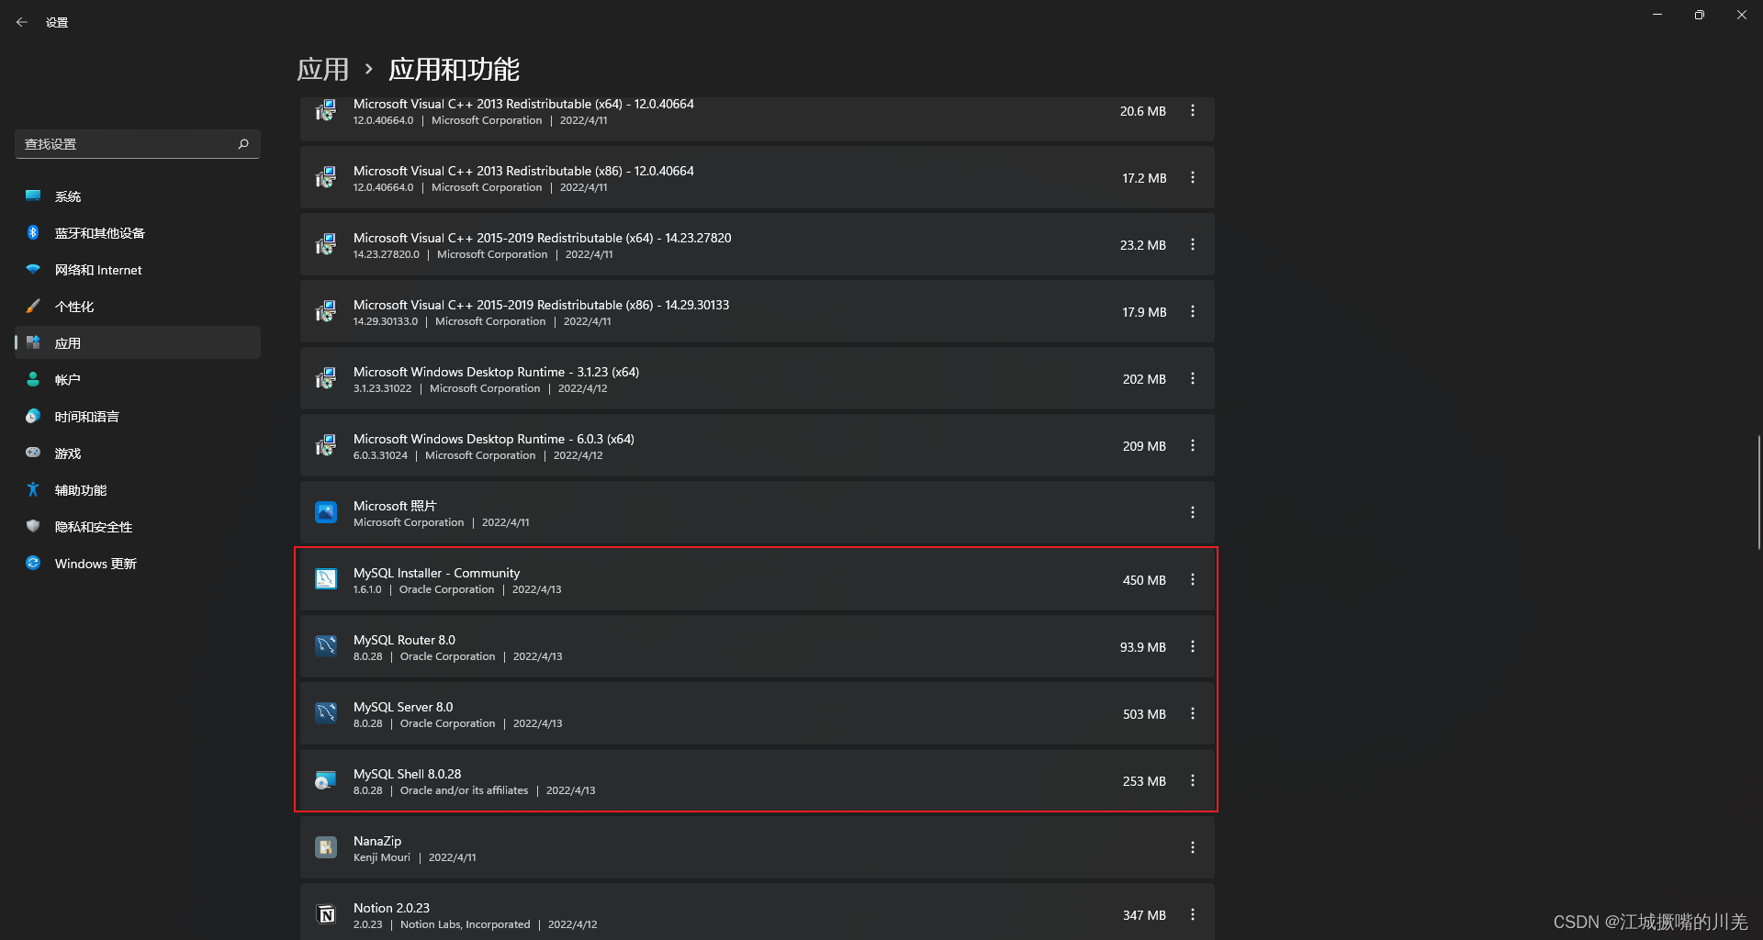
Task: Select the MySQL Shell 8.0.28 entry name
Action: point(407,774)
